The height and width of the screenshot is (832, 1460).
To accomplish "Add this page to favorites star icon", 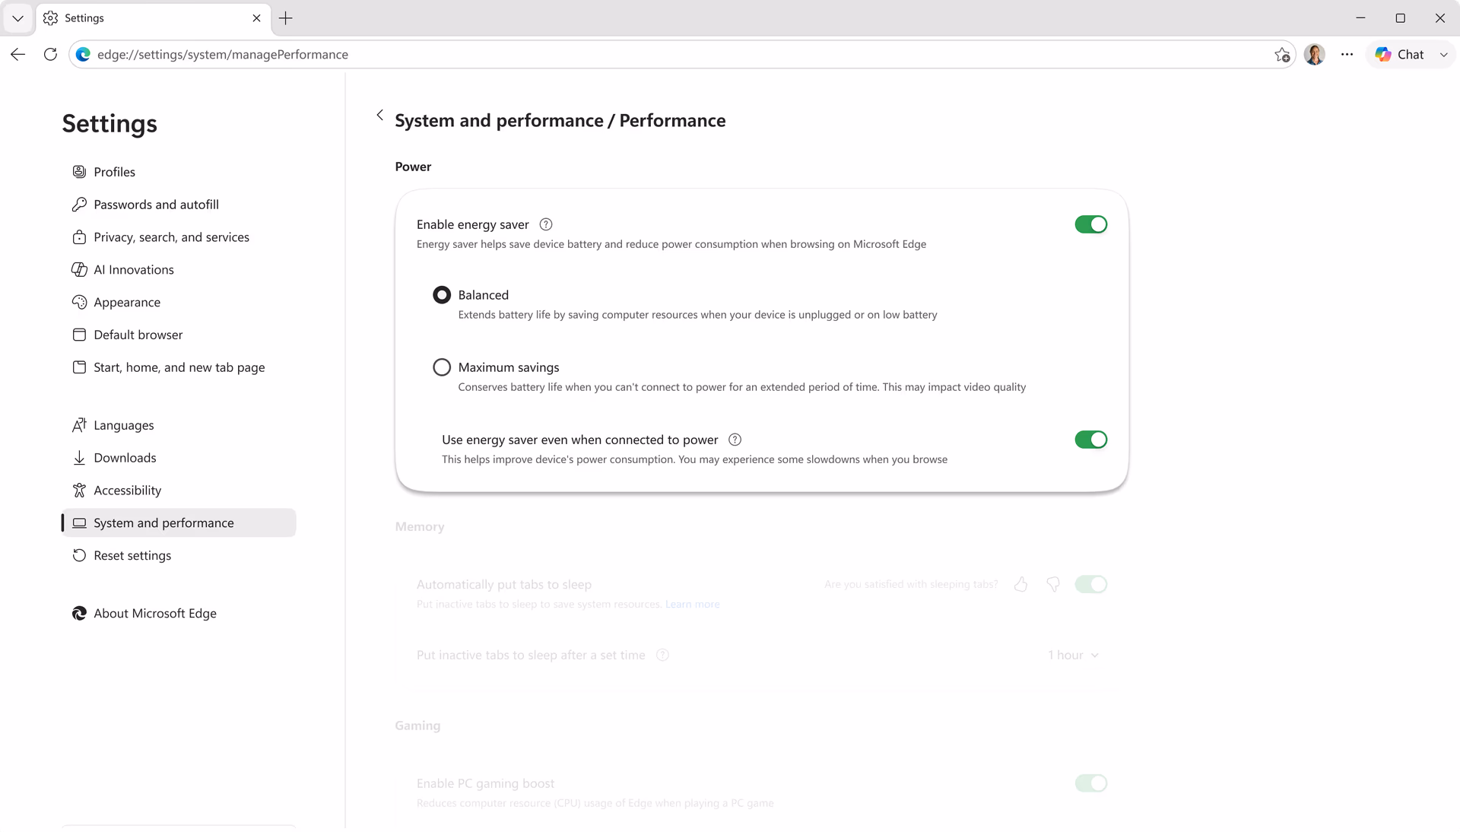I will pyautogui.click(x=1282, y=55).
